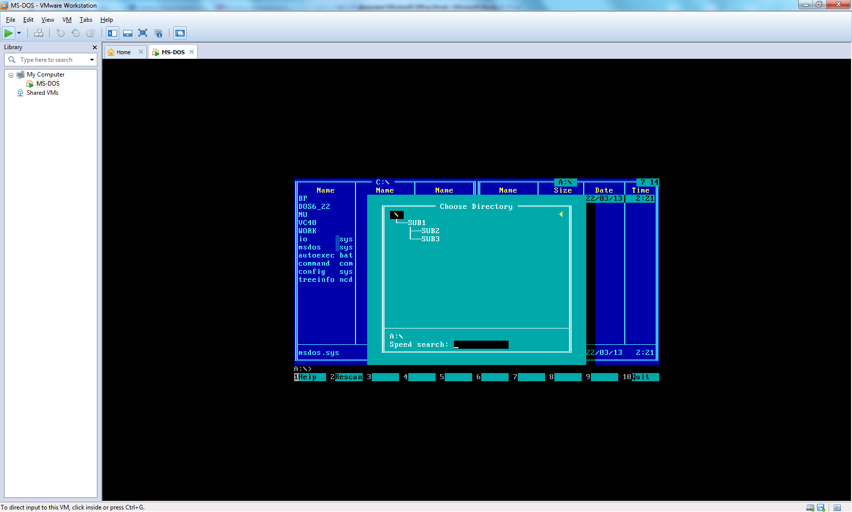Select the config sys file
This screenshot has width=852, height=512.
point(326,272)
